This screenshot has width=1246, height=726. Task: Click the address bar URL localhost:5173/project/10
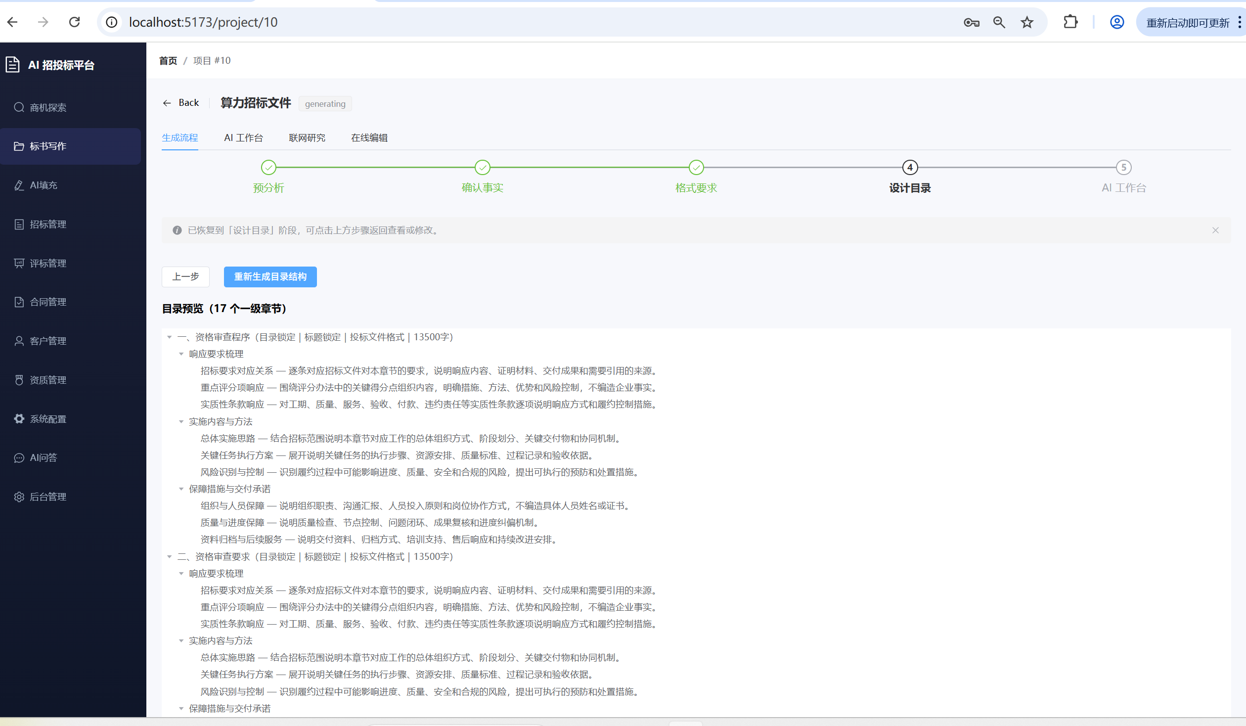click(x=203, y=22)
